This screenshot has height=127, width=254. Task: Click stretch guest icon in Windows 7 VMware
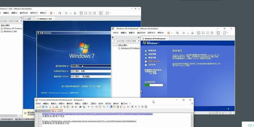click(x=107, y=13)
